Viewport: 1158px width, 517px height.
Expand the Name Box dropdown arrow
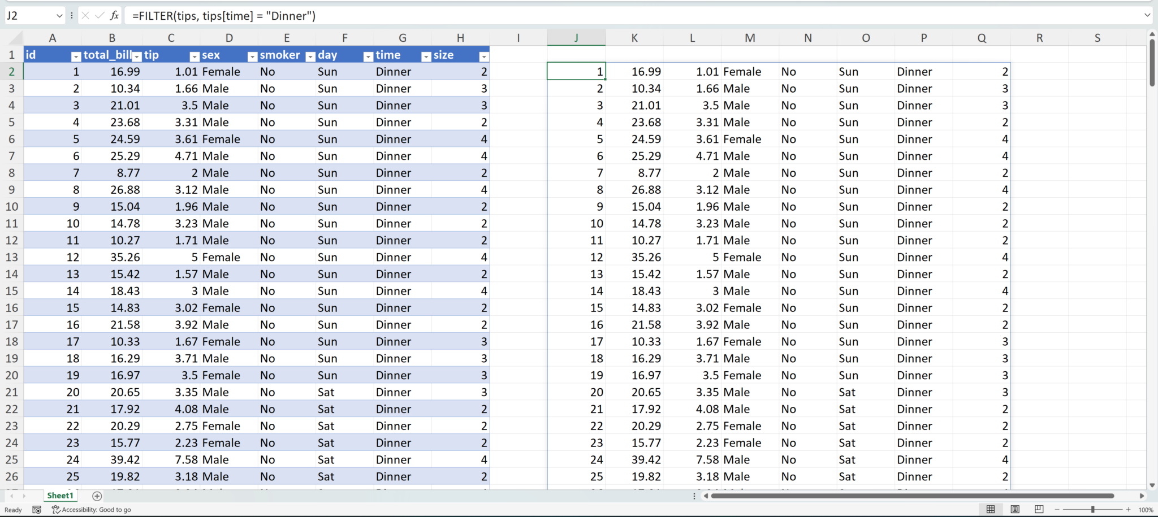pos(59,16)
